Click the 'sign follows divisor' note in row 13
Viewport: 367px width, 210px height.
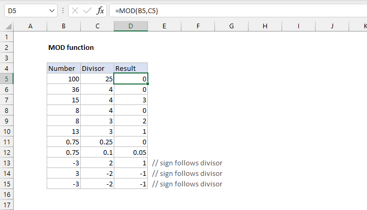pos(187,163)
